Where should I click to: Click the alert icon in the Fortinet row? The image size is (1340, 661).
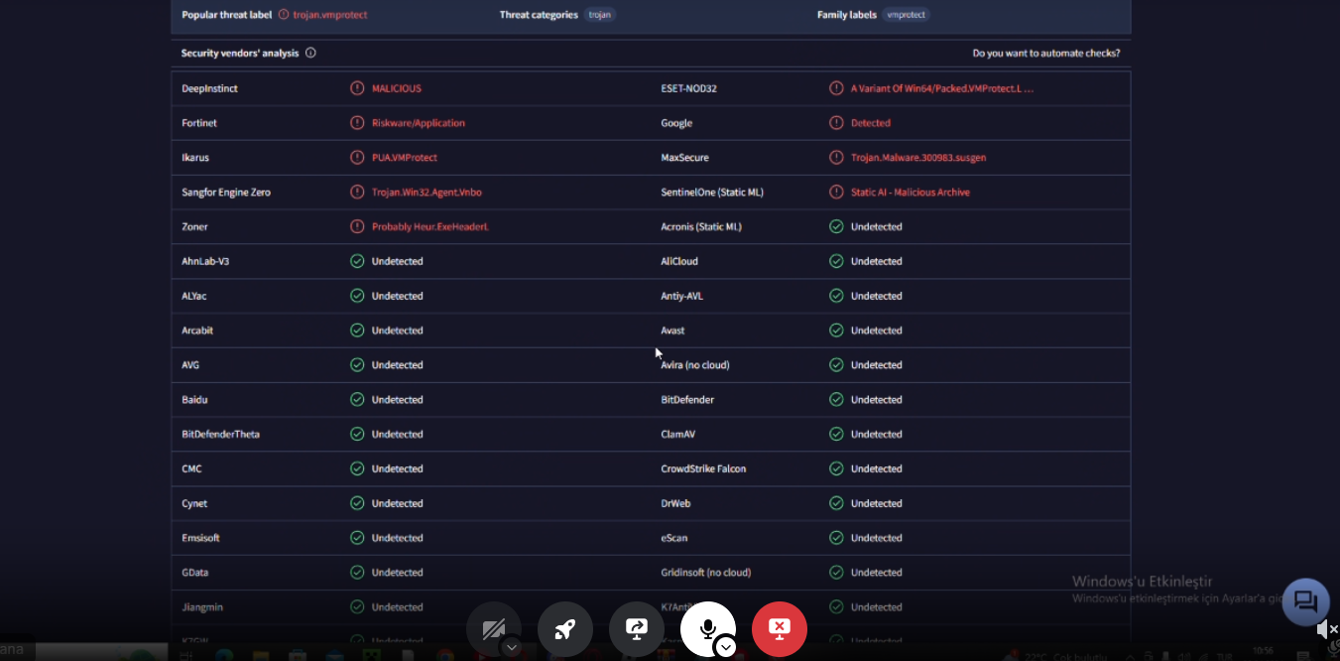(357, 123)
